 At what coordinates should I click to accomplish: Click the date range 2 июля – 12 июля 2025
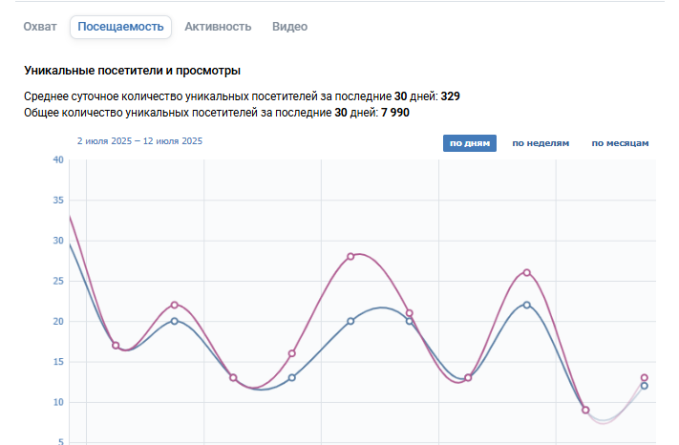[139, 141]
